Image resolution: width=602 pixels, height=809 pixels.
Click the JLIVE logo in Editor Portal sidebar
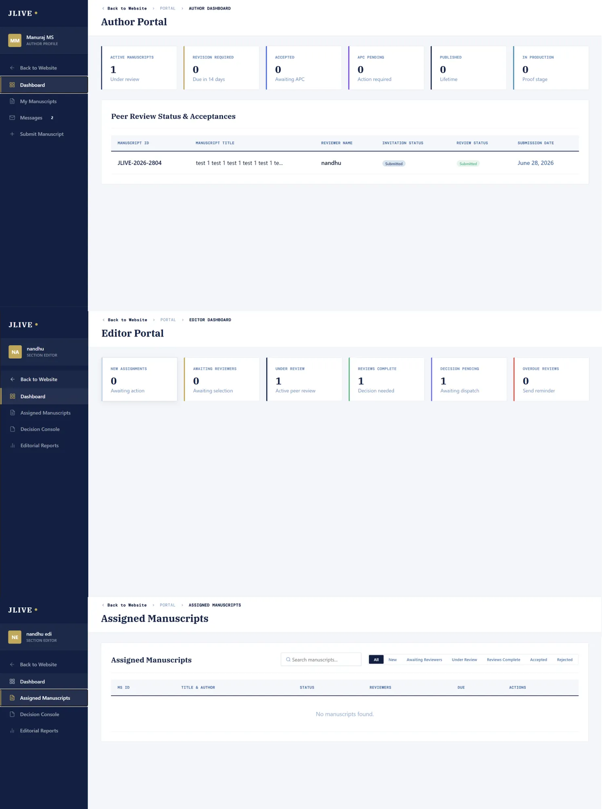pyautogui.click(x=23, y=325)
